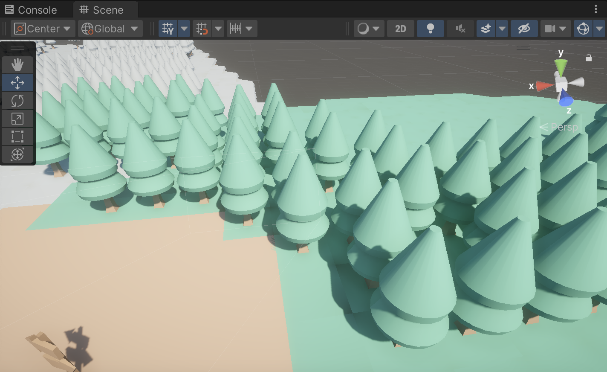Toggle the gizmo rotation lock

[x=589, y=58]
